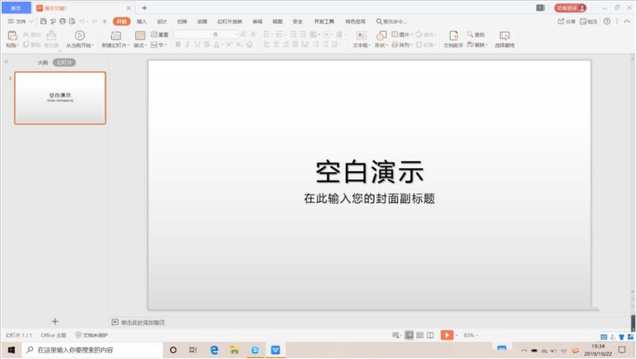637x359 pixels.
Task: Open the font size dropdown
Action: click(235, 34)
